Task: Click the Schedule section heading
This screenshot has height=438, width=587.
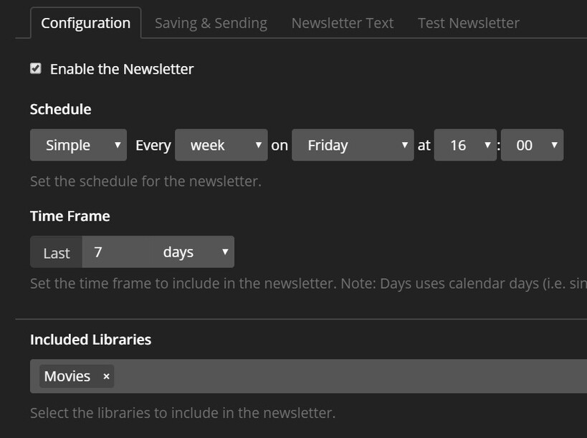Action: click(x=61, y=110)
